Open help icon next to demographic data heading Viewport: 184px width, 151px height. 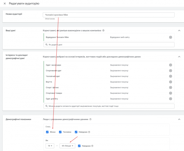[90, 119]
